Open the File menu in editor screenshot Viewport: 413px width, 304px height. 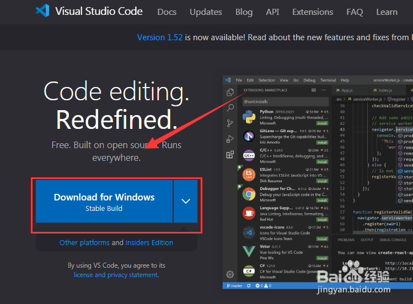(x=239, y=80)
